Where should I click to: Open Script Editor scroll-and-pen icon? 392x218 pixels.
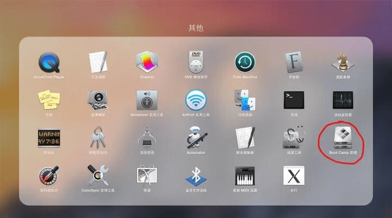coord(245,138)
